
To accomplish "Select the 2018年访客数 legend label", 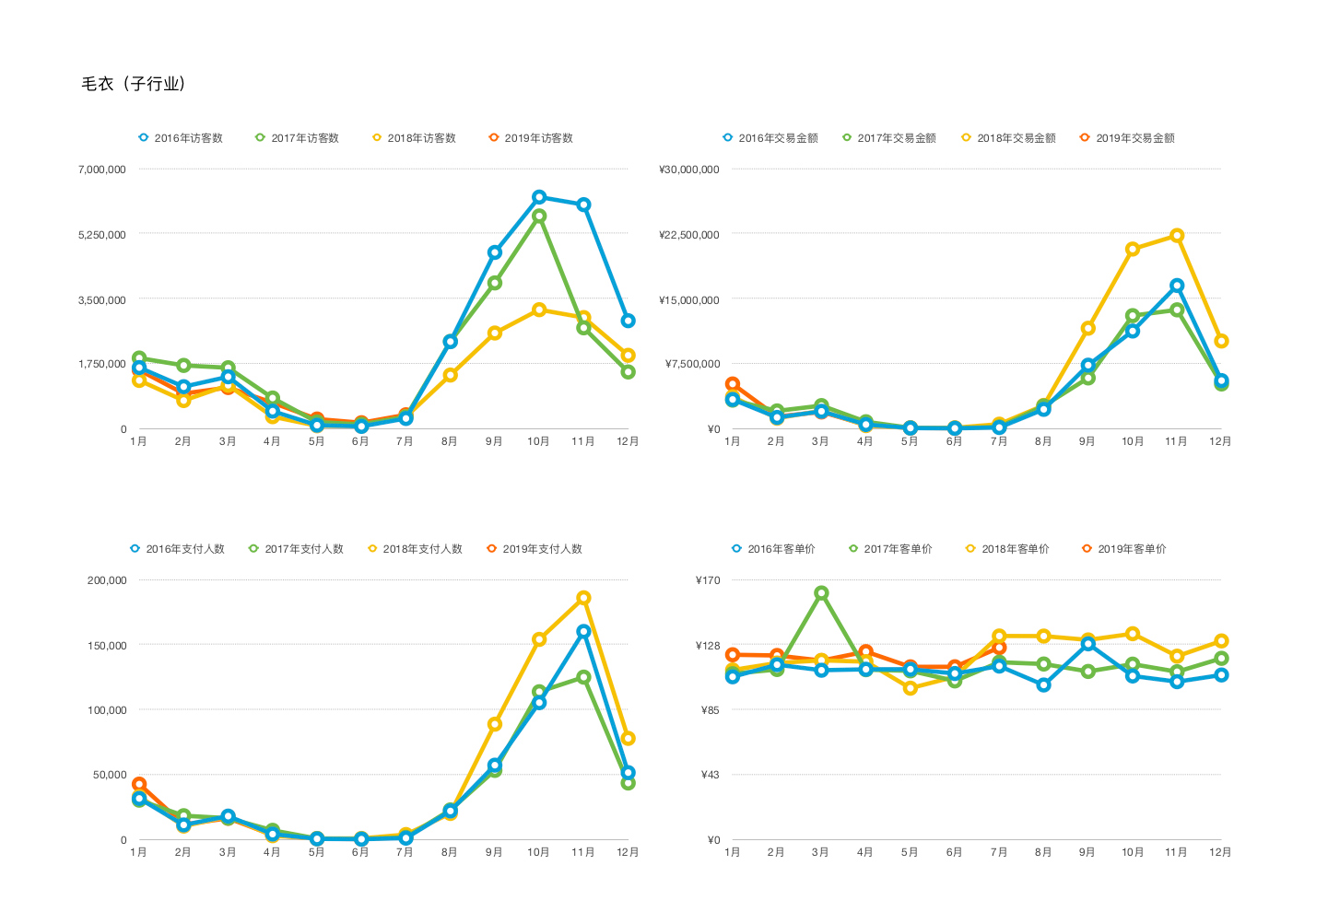I will click(x=421, y=138).
